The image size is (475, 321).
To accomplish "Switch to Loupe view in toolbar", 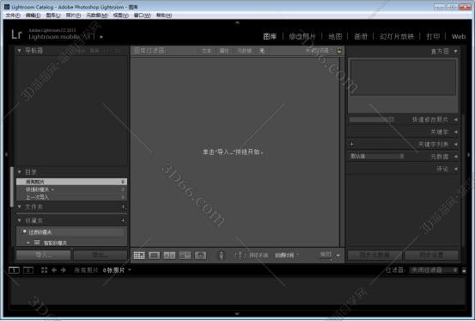I will [x=155, y=256].
